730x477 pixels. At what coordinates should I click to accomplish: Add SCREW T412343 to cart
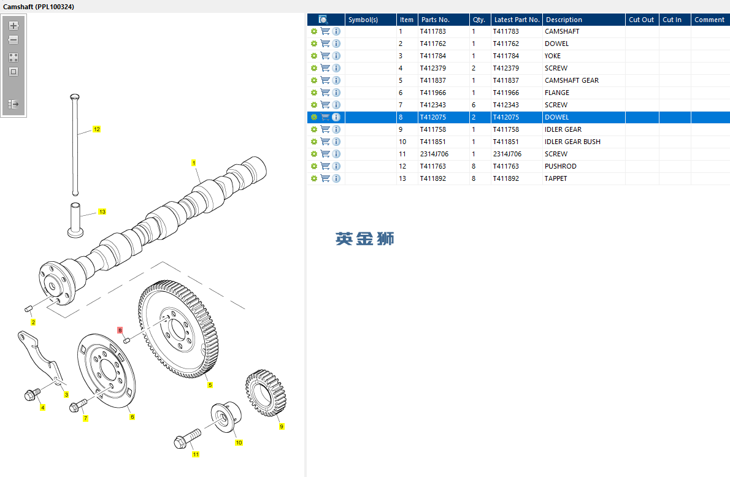(325, 105)
